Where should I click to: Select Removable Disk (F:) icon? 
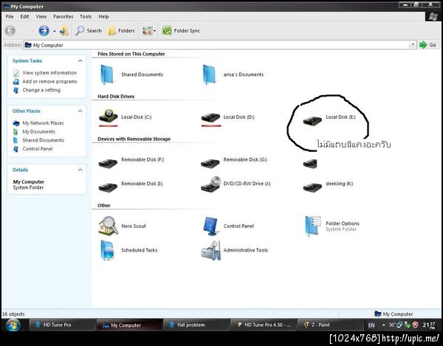[108, 163]
